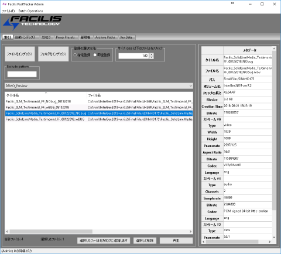
Task: Click file list scroll-left arrow
Action: (x=7, y=232)
